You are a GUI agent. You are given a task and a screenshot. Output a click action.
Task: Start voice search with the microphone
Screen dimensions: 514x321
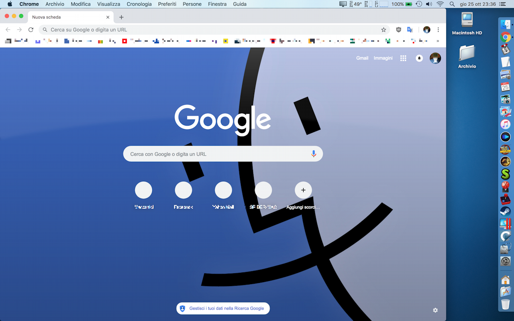coord(314,154)
